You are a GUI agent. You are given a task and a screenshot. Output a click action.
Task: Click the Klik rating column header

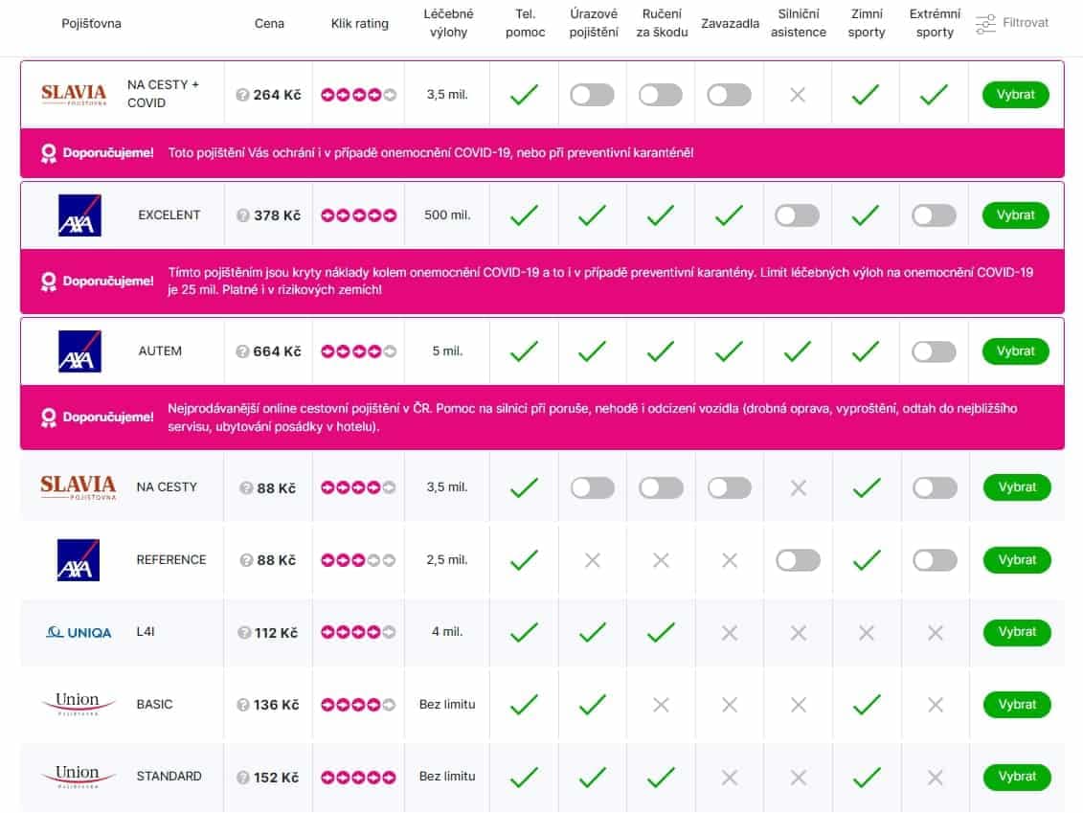pyautogui.click(x=360, y=24)
